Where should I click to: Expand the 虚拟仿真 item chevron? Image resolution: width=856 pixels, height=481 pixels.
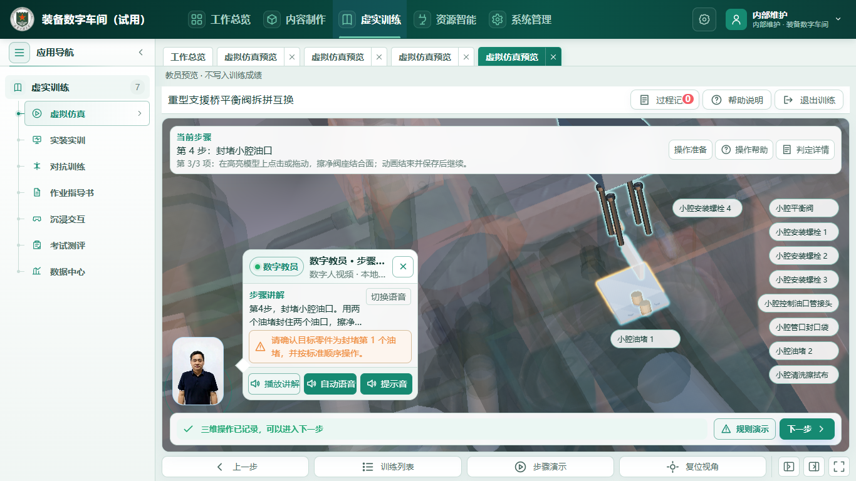point(140,114)
